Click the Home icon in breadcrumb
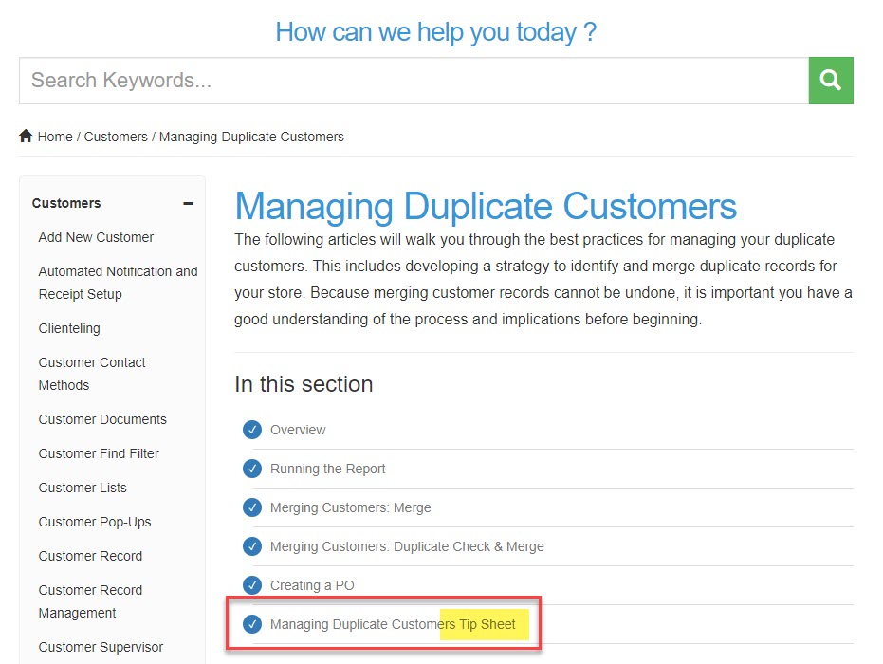The width and height of the screenshot is (883, 664). [27, 137]
